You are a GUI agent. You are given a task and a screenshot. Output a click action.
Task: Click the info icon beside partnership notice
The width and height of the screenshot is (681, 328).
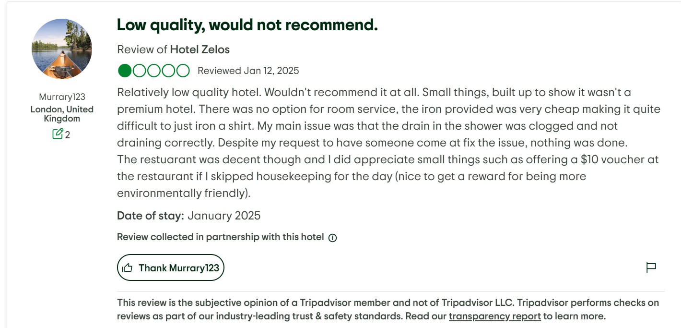pyautogui.click(x=332, y=238)
